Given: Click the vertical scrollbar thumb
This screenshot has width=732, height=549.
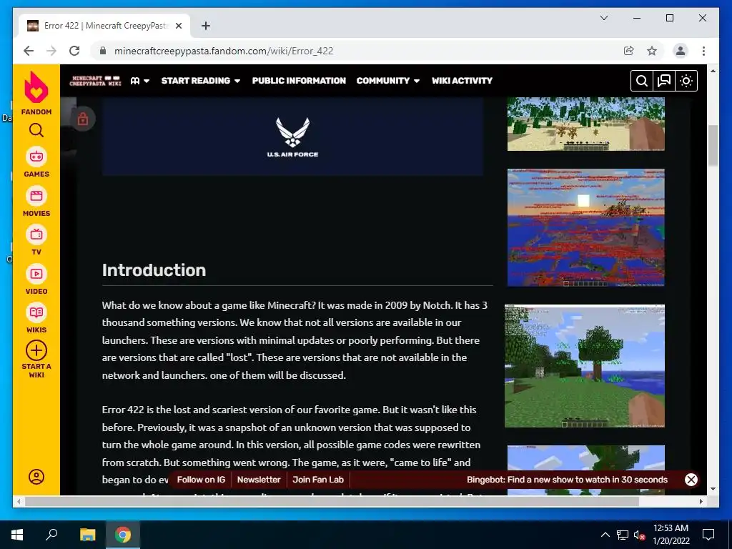Looking at the screenshot, I should (713, 145).
